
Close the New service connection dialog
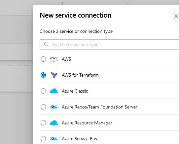coord(176,16)
